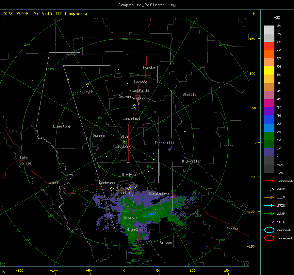Screen dimensions: 294x275
Task: Click the cyan 27ZW arrow icon
Action: click(269, 206)
